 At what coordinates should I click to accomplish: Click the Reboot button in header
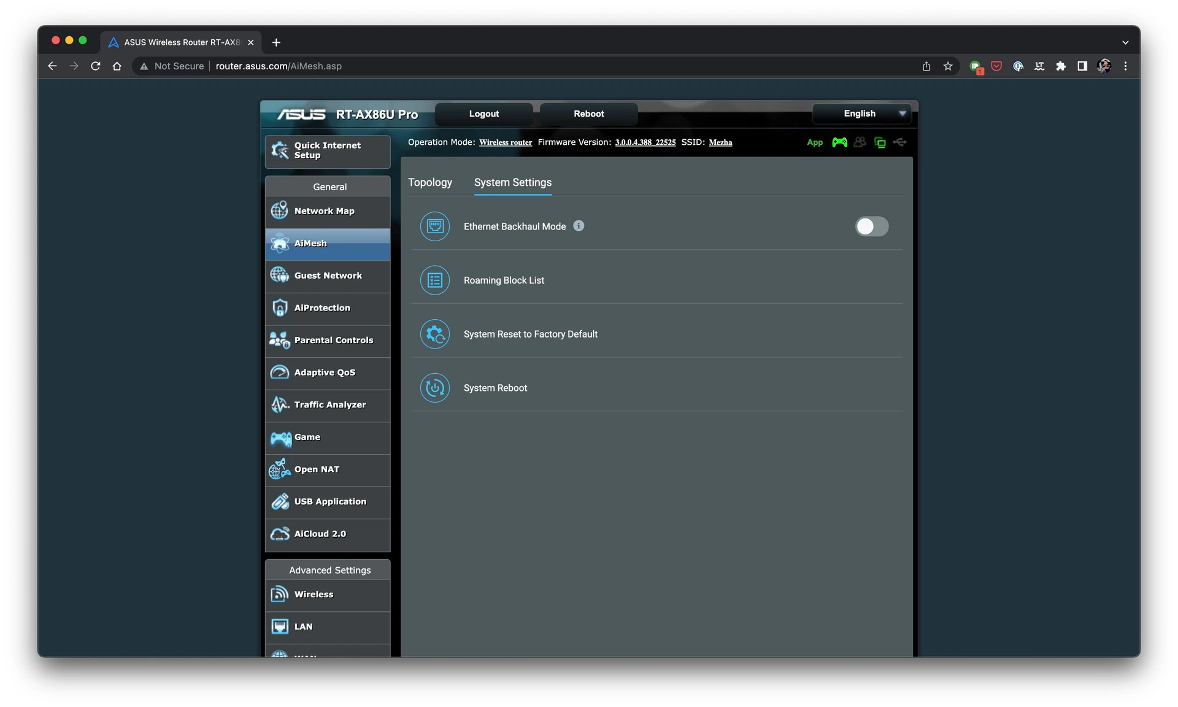click(x=588, y=114)
